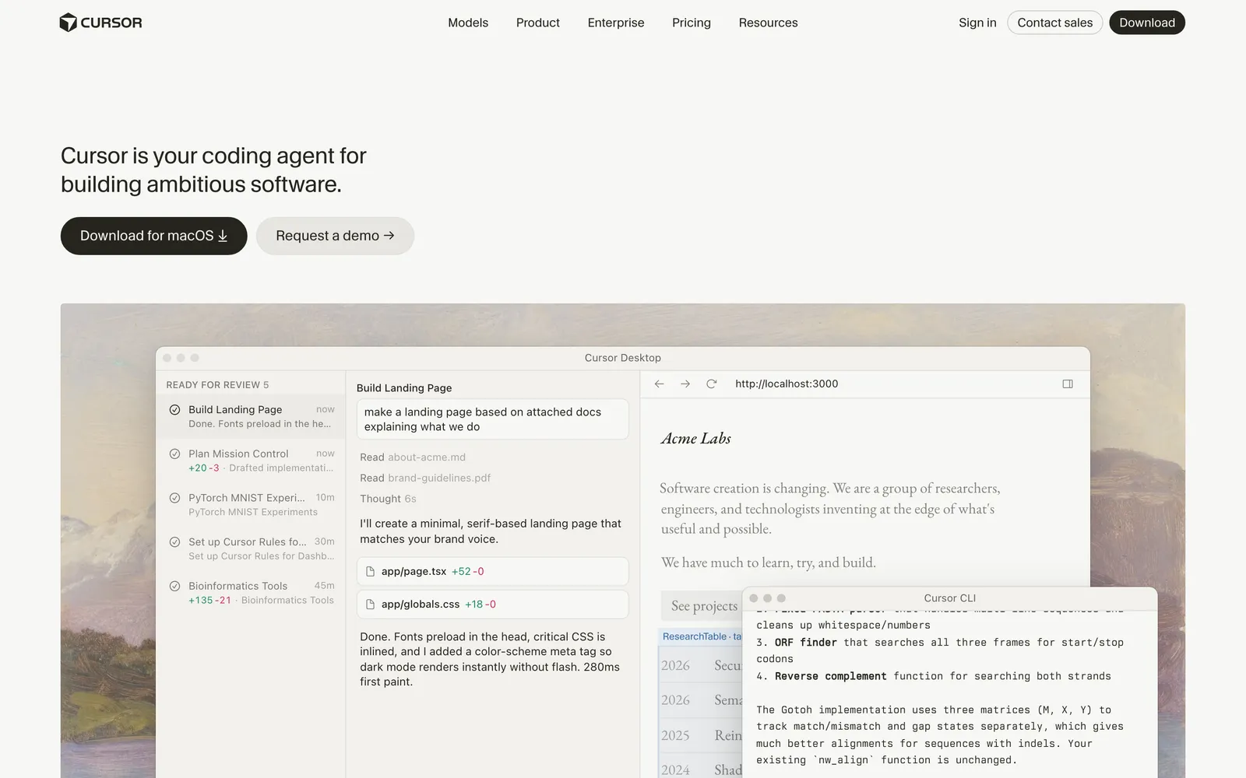The image size is (1246, 778).
Task: Toggle the side panel icon in preview toolbar
Action: 1068,384
